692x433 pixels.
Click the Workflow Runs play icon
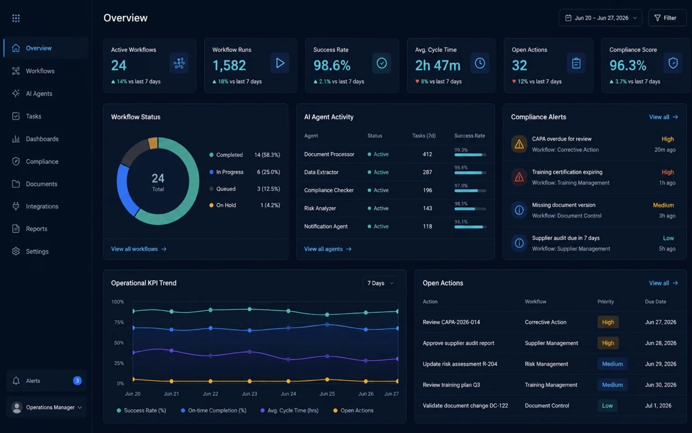(x=280, y=63)
